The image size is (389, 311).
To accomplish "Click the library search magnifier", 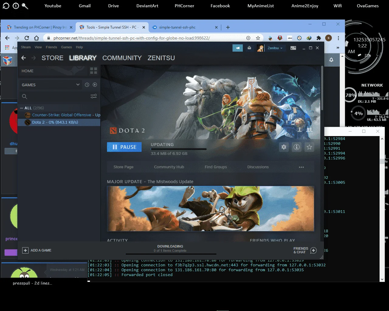I will click(25, 97).
